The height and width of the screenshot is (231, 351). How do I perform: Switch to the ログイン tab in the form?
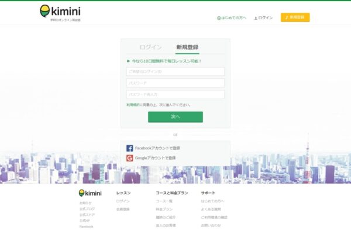coord(151,47)
